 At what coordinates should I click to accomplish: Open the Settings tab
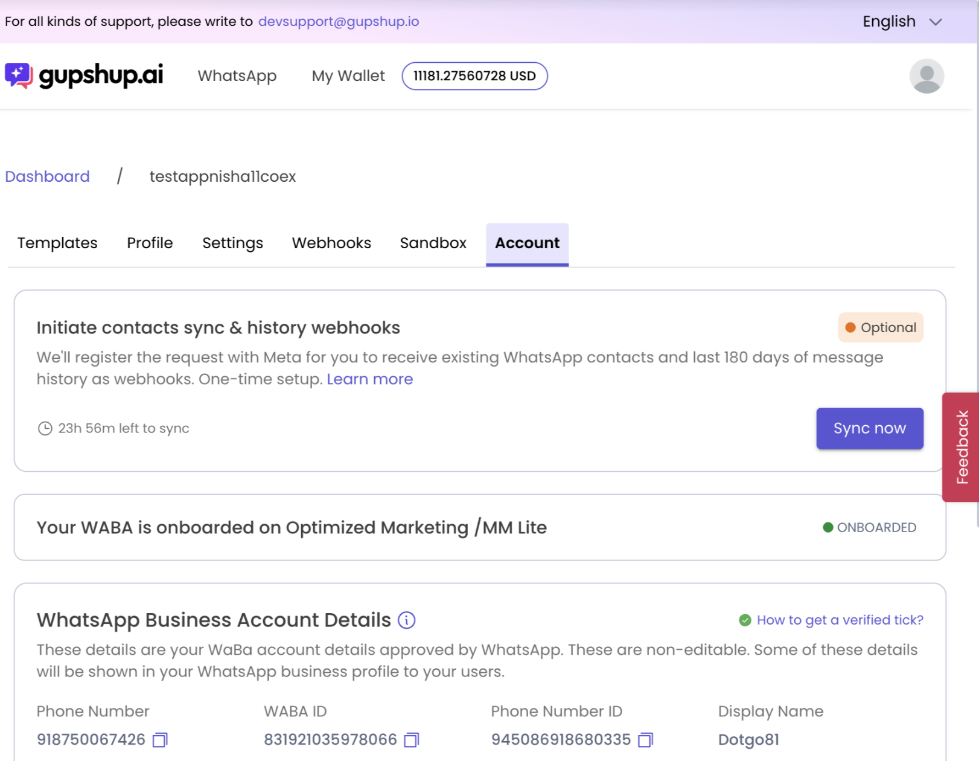tap(232, 243)
